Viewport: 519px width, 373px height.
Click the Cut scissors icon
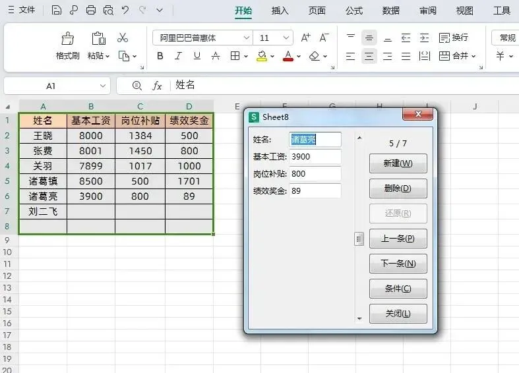pos(123,38)
